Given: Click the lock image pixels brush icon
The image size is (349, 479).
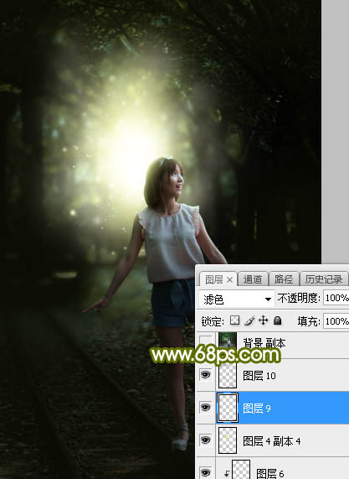Looking at the screenshot, I should 249,320.
